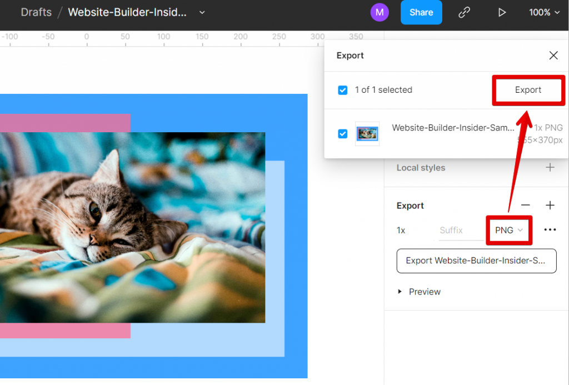Viewport: 569px width, 385px height.
Task: Click the export item thumbnail preview
Action: pos(367,133)
